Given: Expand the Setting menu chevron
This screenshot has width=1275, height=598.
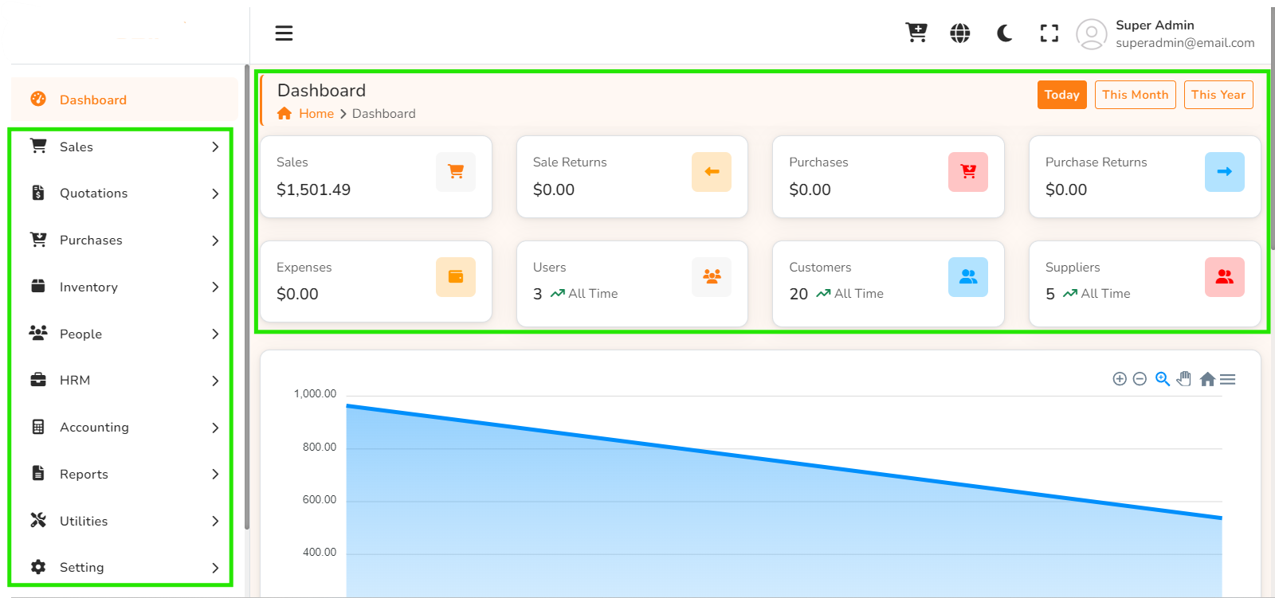Looking at the screenshot, I should coord(215,568).
